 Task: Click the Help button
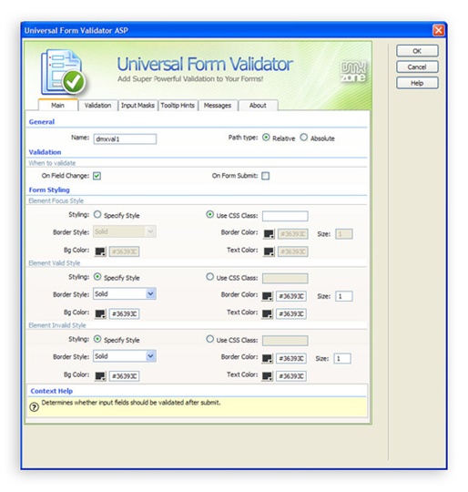[x=417, y=83]
